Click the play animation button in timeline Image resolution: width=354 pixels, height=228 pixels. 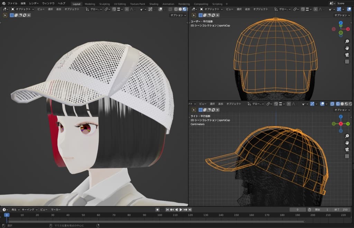coord(180,210)
